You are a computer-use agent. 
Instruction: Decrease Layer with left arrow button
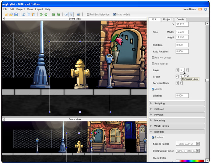point(177,70)
